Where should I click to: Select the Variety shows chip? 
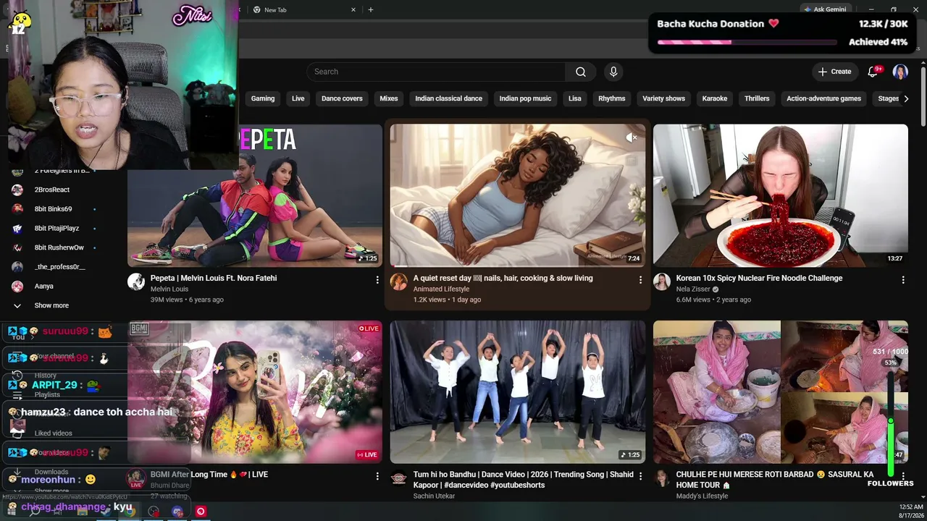[664, 98]
